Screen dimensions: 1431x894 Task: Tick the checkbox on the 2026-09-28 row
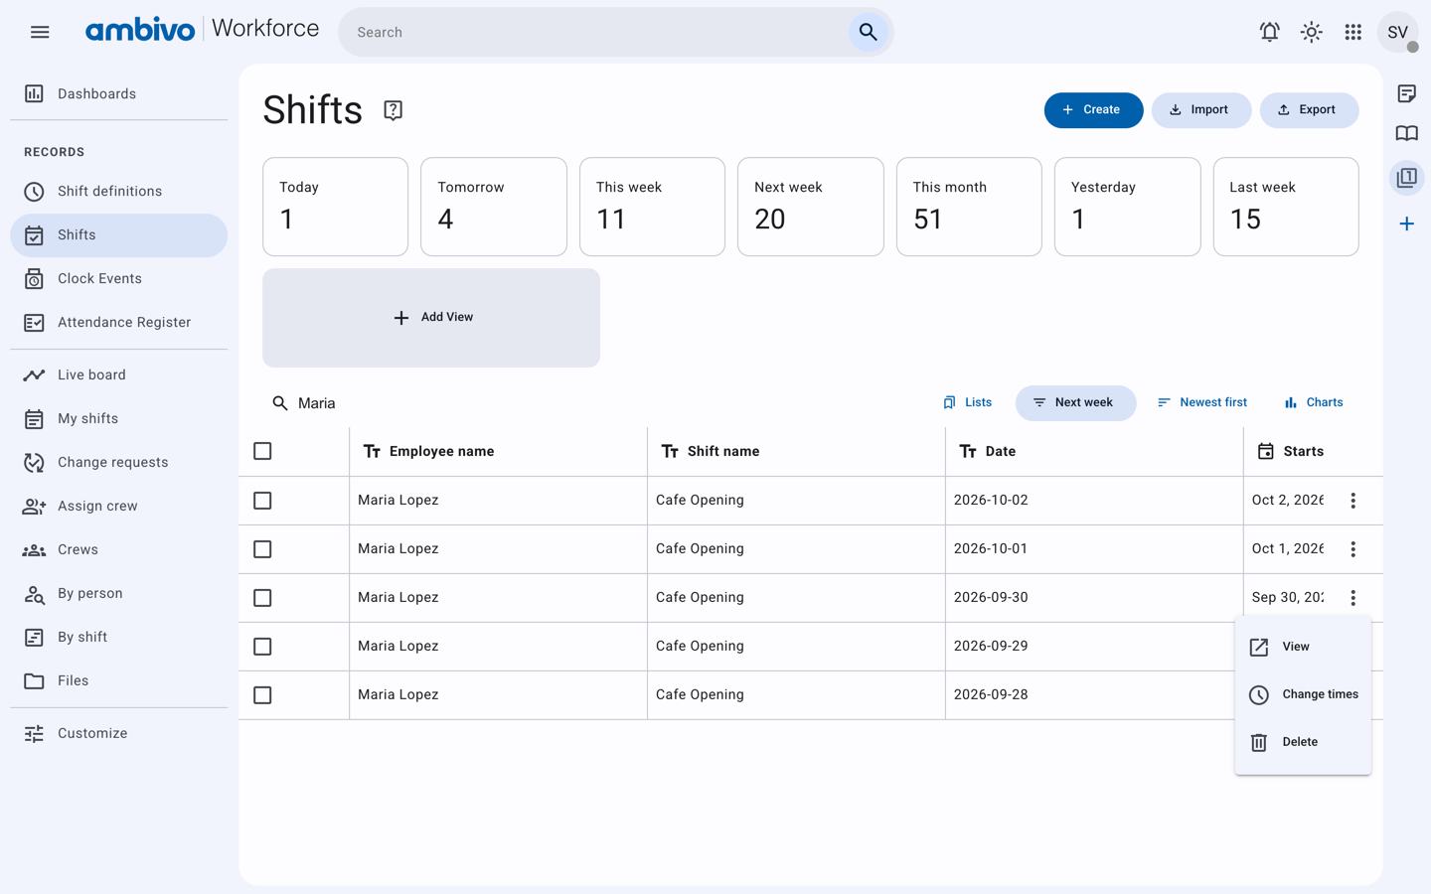(x=262, y=695)
